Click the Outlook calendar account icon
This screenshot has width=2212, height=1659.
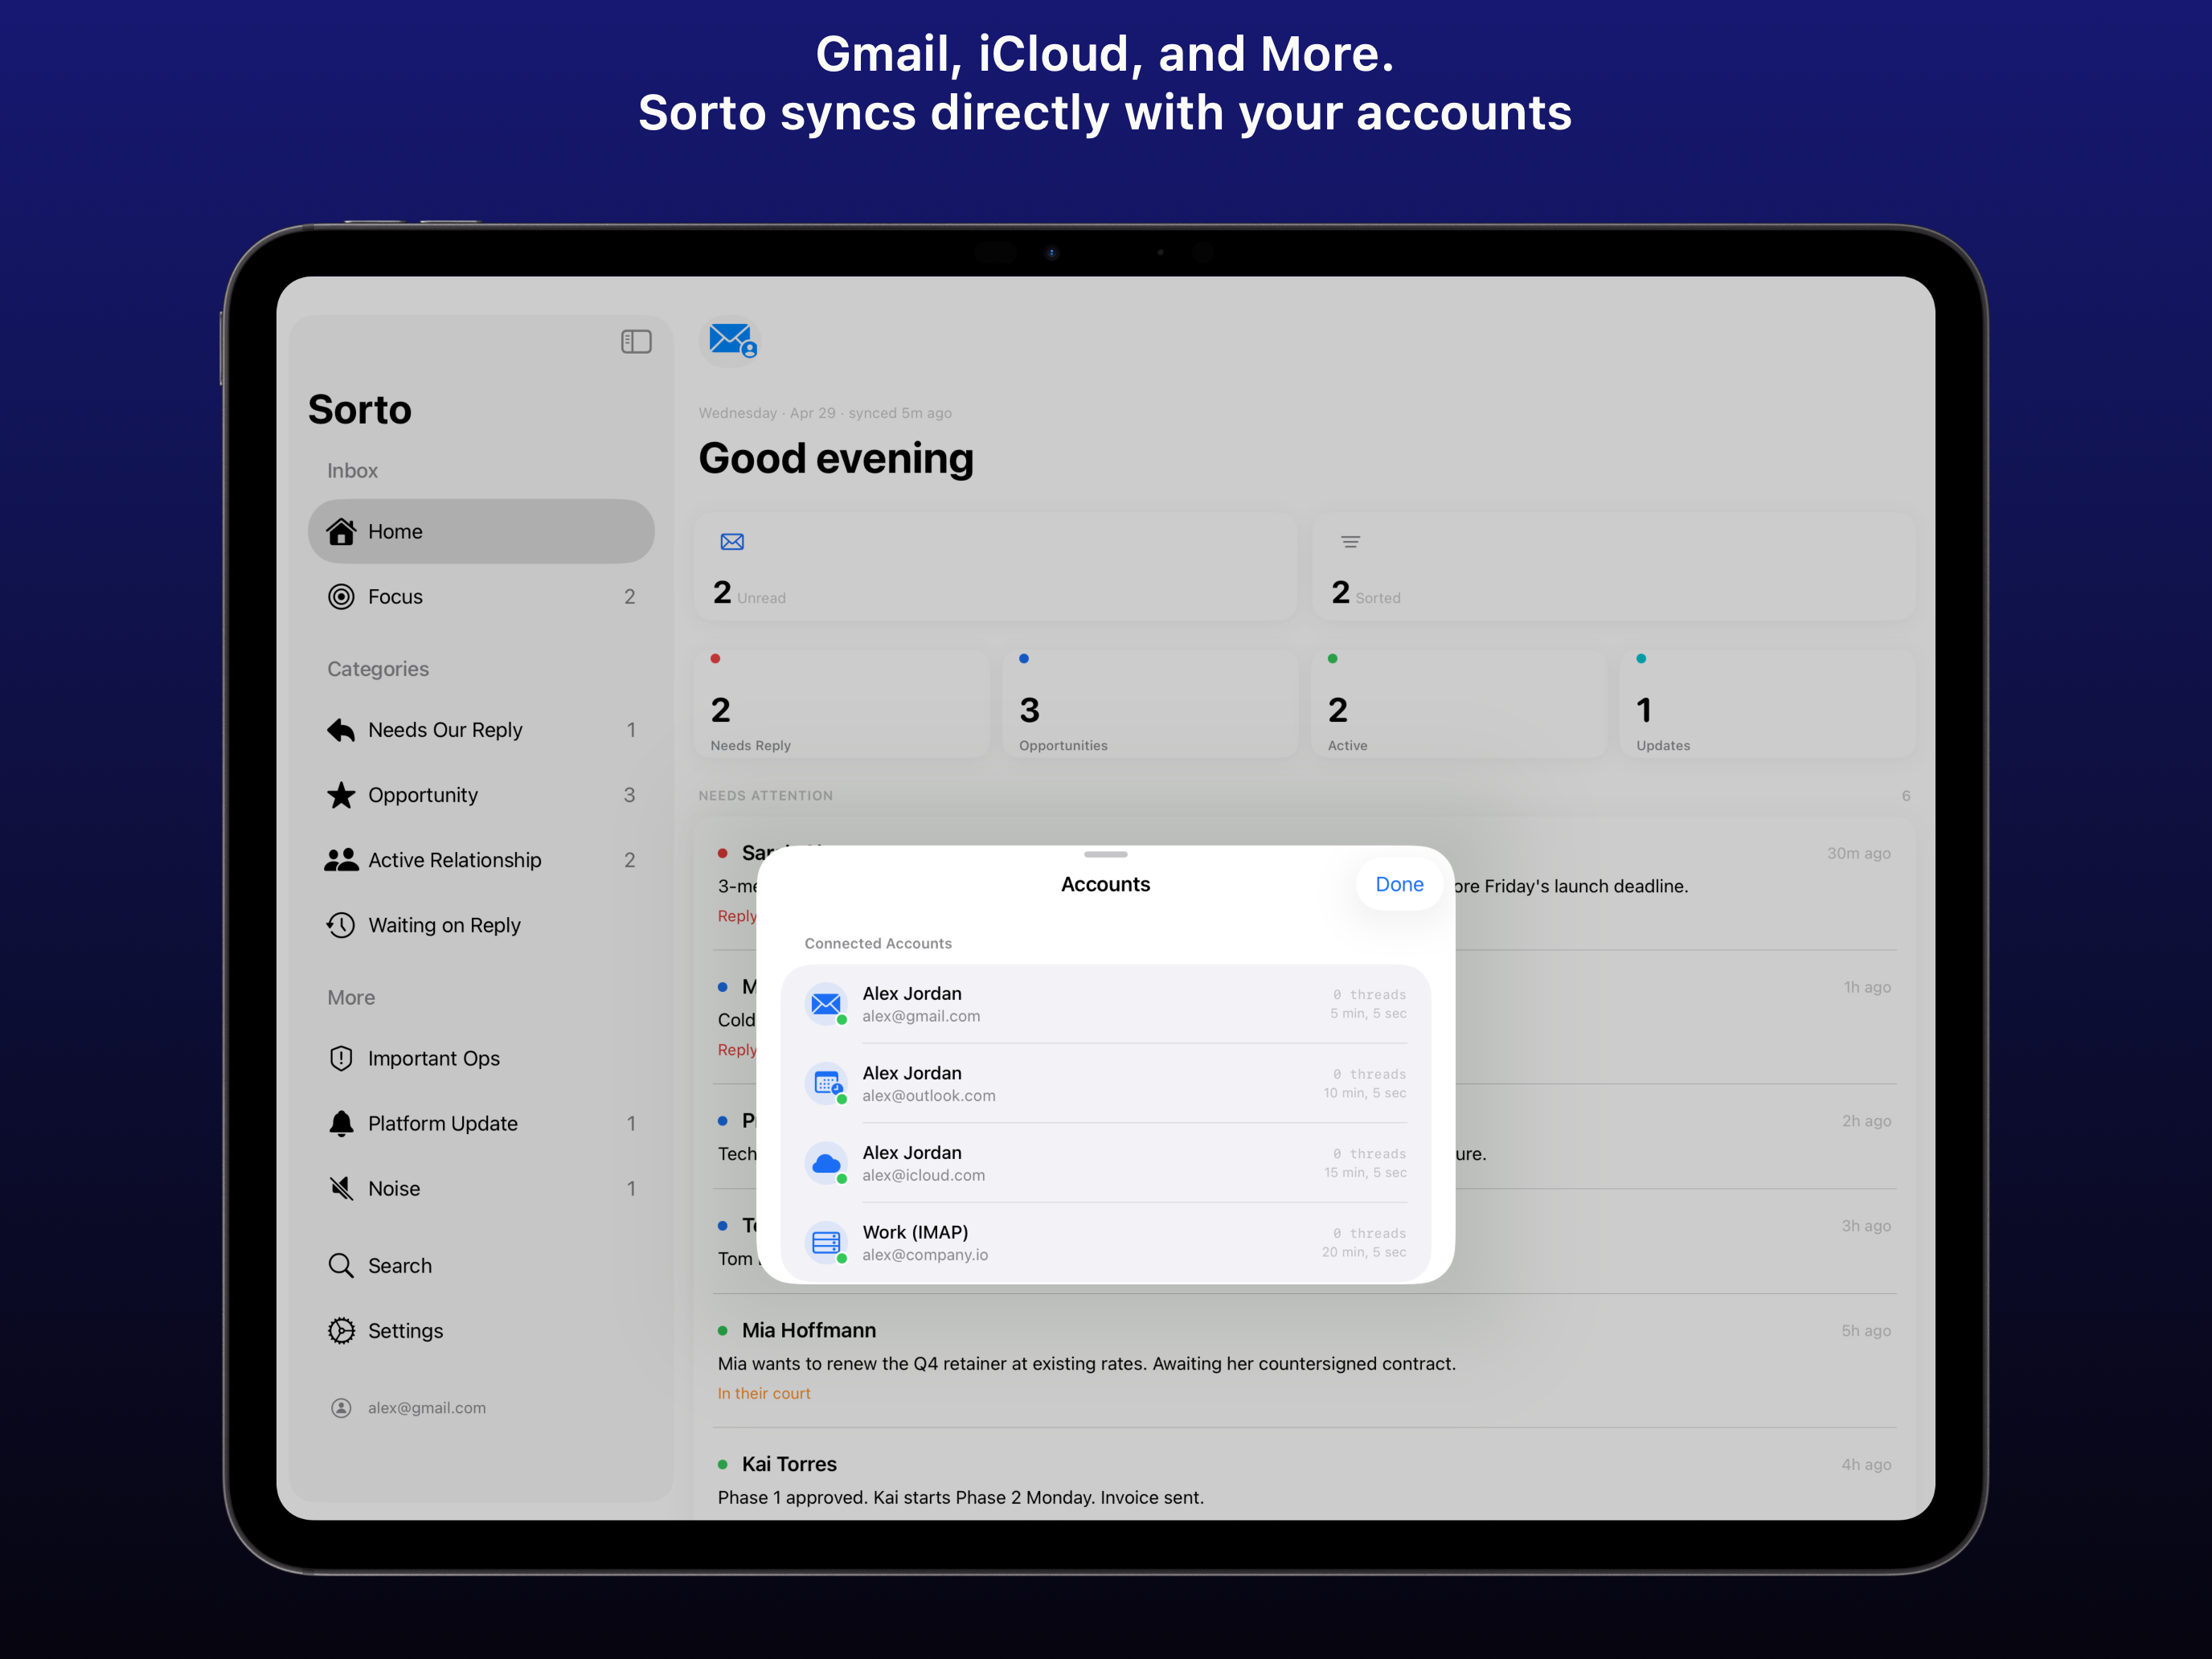click(826, 1083)
